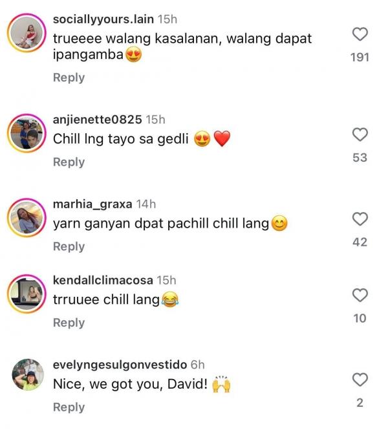Open anjienette0825 avatar story ring
388x432 pixels.
tap(27, 133)
